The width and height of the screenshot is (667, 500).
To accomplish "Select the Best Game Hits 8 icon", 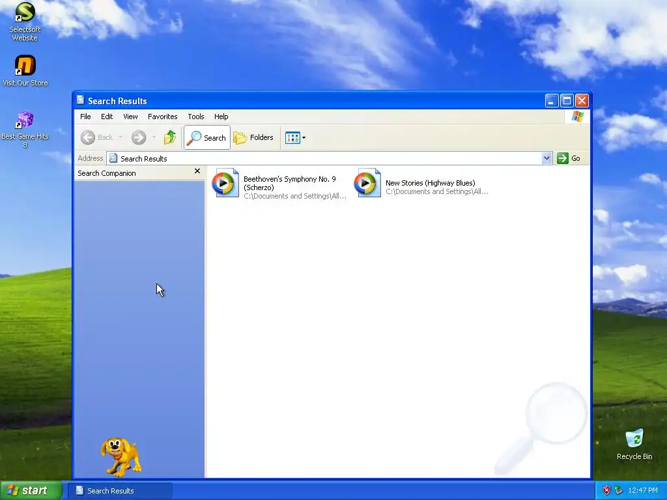I will [25, 130].
